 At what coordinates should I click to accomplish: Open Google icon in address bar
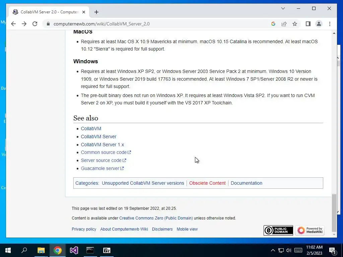coord(273,24)
